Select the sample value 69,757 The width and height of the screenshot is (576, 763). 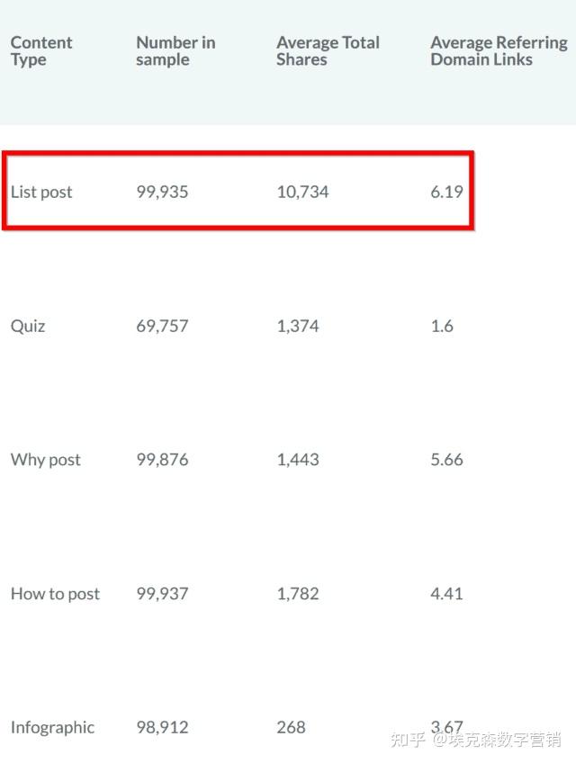(162, 326)
